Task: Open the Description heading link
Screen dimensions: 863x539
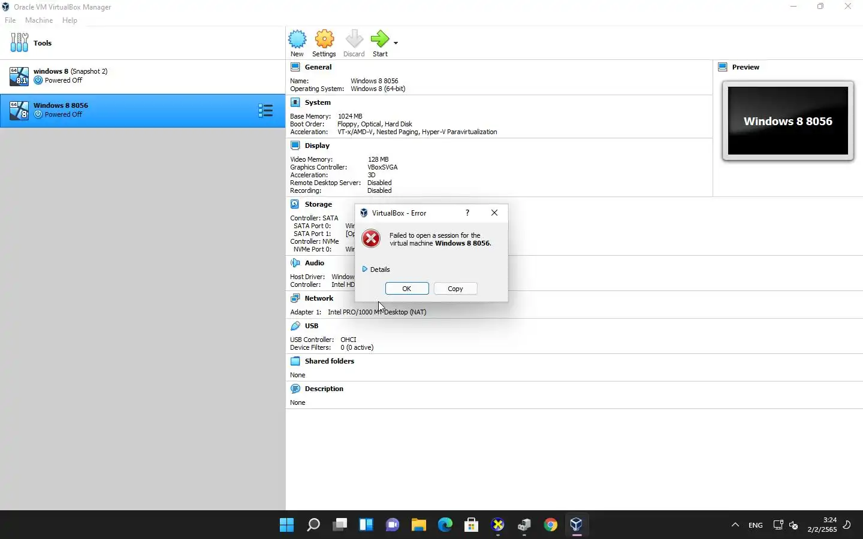Action: coord(324,389)
